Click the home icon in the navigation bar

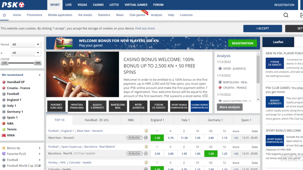[4, 15]
